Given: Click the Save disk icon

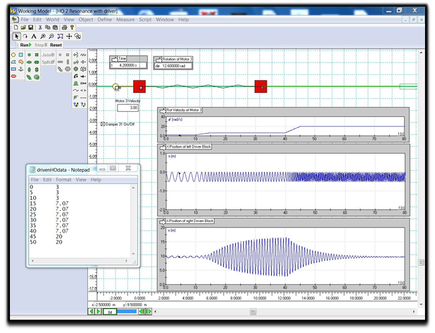Looking at the screenshot, I should point(31,27).
